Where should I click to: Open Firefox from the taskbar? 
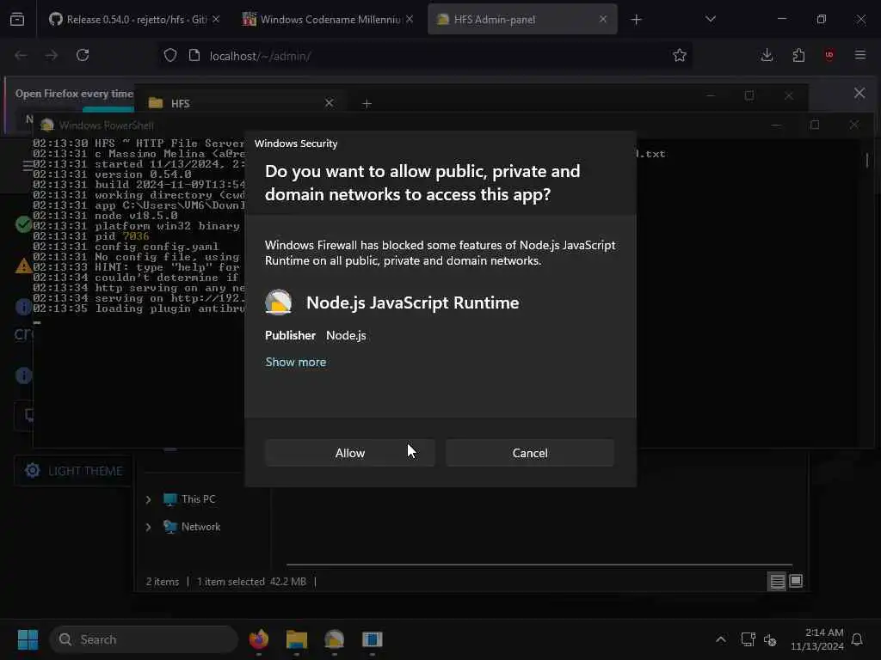click(258, 639)
